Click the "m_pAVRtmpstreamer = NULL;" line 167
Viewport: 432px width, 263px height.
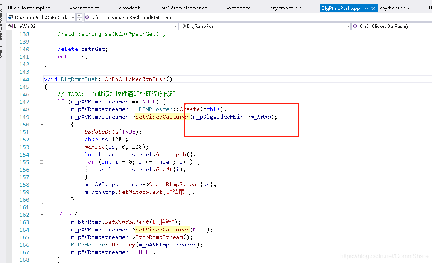pos(113,252)
